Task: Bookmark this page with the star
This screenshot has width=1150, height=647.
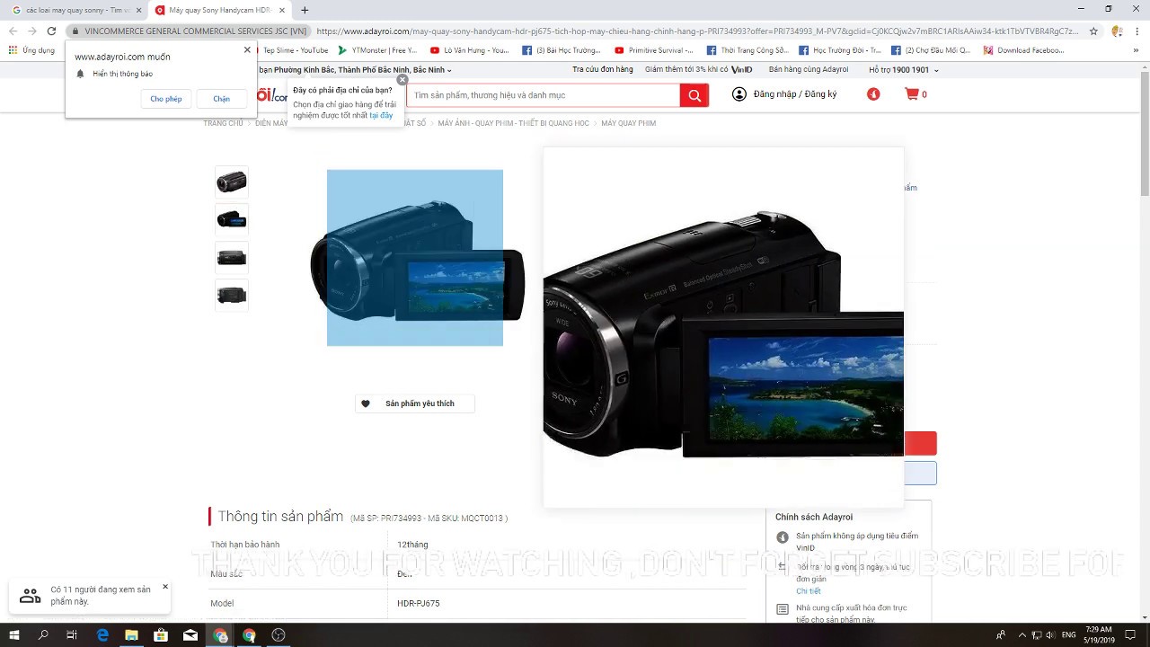Action: pyautogui.click(x=1093, y=31)
